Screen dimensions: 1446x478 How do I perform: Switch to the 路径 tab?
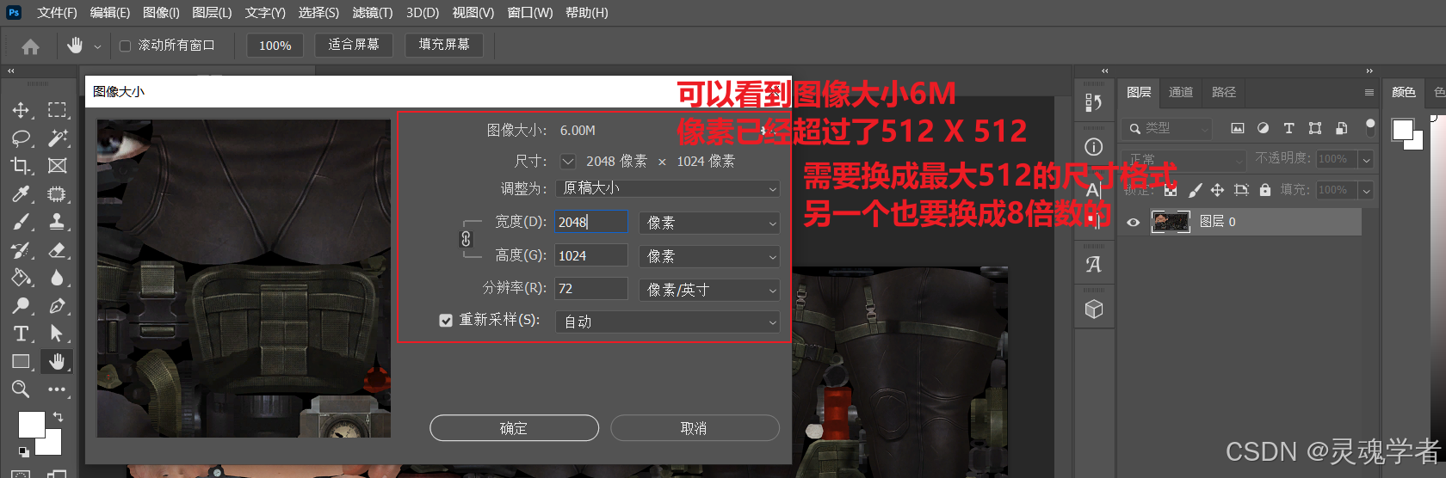1224,92
